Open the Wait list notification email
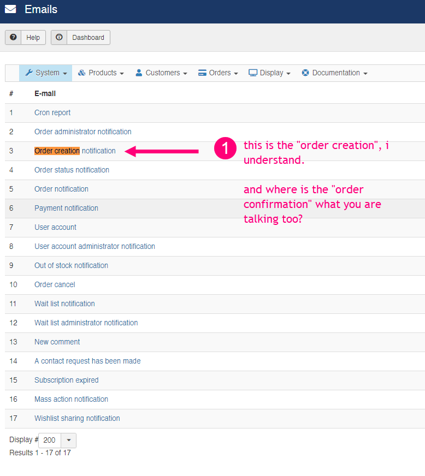The image size is (425, 476). (x=64, y=304)
